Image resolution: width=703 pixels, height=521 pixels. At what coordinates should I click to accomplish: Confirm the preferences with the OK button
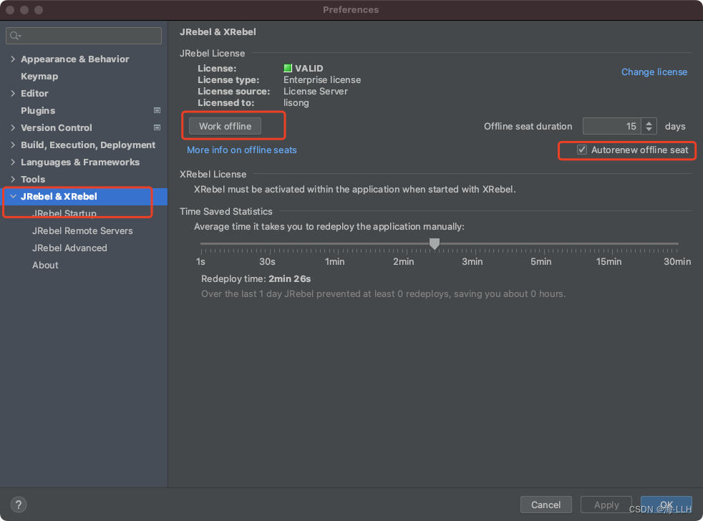pyautogui.click(x=666, y=505)
